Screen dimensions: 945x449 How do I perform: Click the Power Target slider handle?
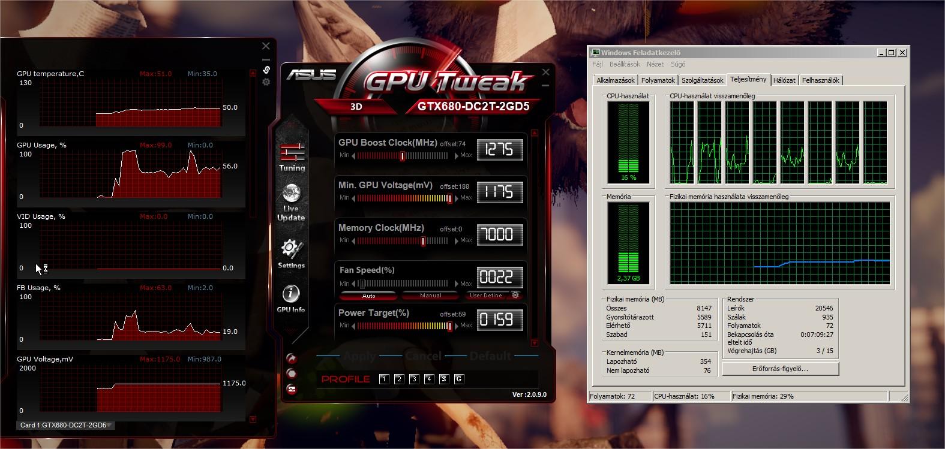coord(449,326)
